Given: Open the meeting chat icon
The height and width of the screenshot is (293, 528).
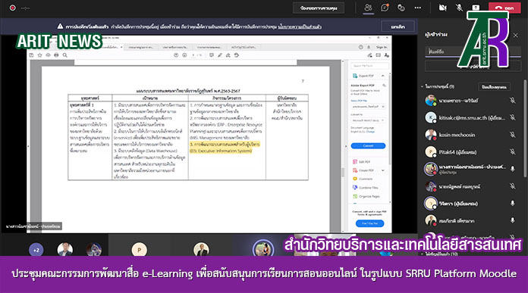Looking at the screenshot, I should pyautogui.click(x=385, y=8).
